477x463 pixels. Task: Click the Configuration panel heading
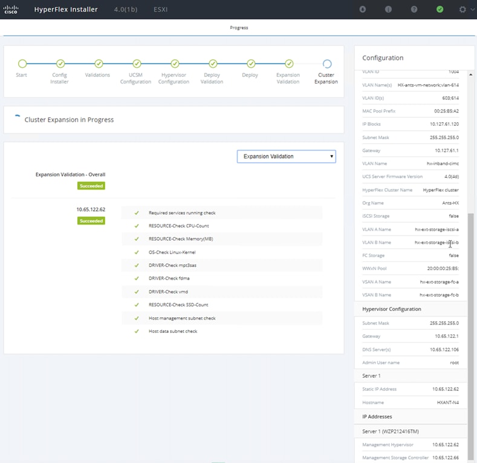coord(383,58)
